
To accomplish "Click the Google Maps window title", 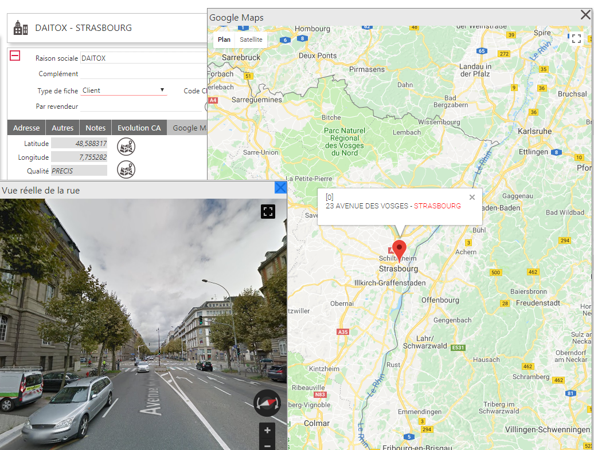I will click(x=236, y=18).
